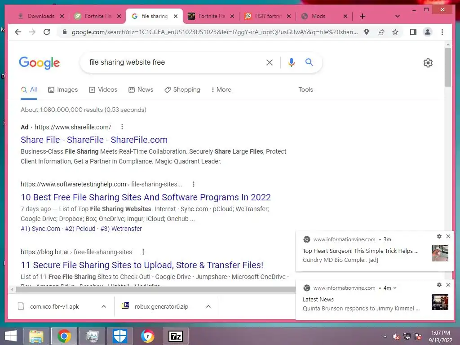The image size is (460, 345).
Task: Jump to #3) Wetransfer sublink
Action: 121,229
